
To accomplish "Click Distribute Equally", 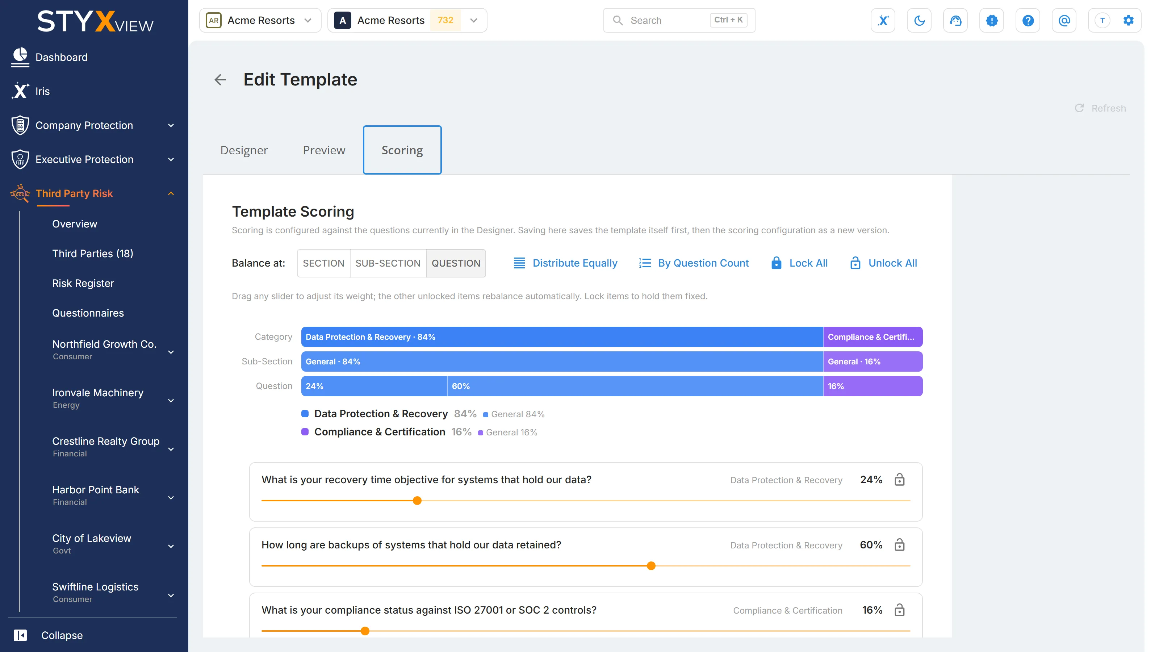I will point(565,263).
